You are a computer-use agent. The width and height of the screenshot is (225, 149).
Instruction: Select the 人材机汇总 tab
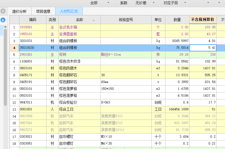pos(69,11)
